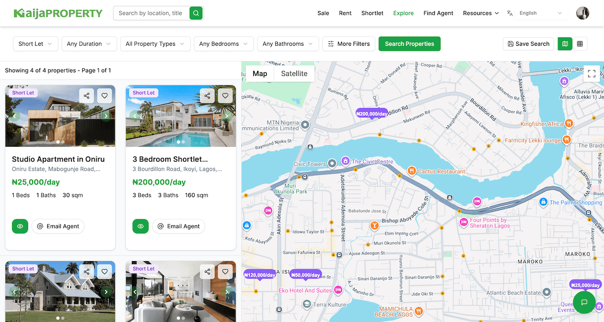Screen dimensions: 604x322
Task: Switch to grid view layout
Action: click(x=580, y=44)
